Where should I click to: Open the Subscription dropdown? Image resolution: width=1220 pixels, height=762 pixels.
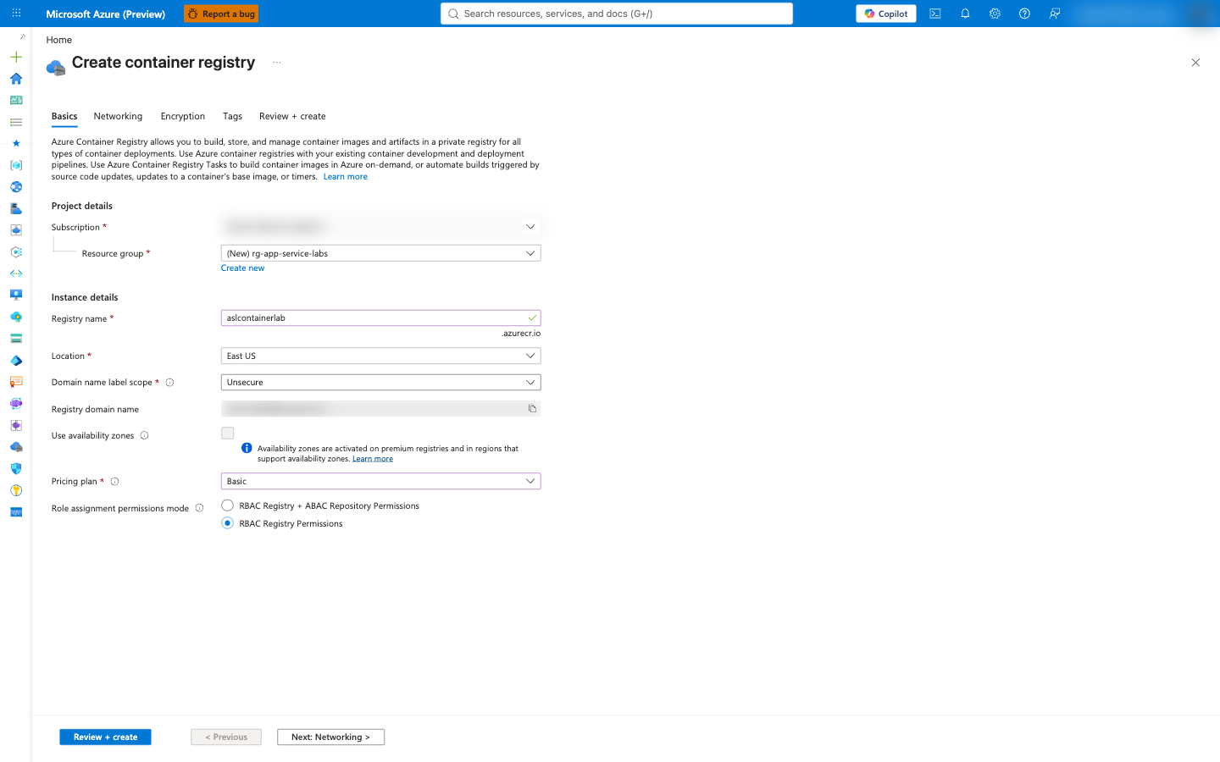click(380, 227)
